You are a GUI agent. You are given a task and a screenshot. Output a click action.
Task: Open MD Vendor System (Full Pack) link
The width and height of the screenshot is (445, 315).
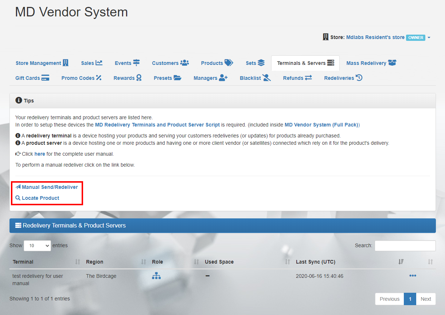click(321, 125)
